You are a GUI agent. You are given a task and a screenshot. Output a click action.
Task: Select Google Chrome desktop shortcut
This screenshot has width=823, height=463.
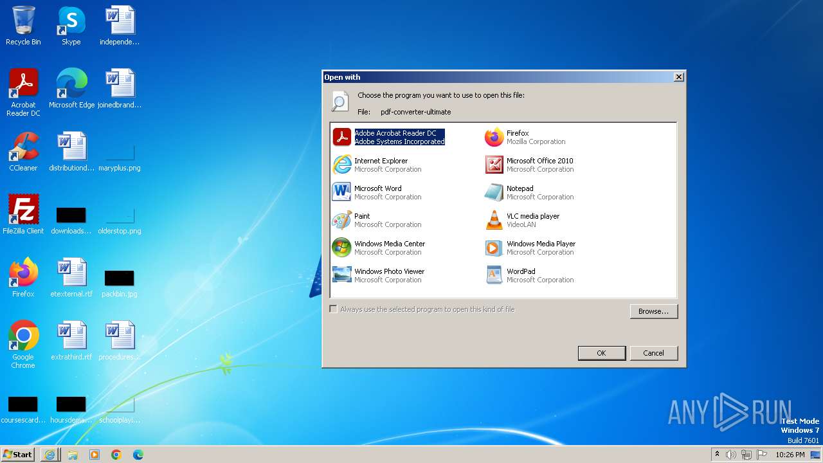click(x=23, y=345)
